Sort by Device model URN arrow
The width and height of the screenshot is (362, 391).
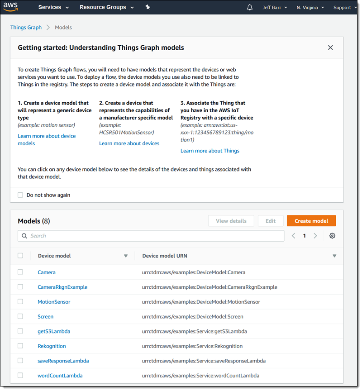pyautogui.click(x=334, y=256)
